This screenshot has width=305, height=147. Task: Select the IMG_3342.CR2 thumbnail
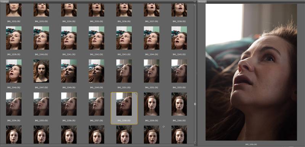click(x=96, y=38)
